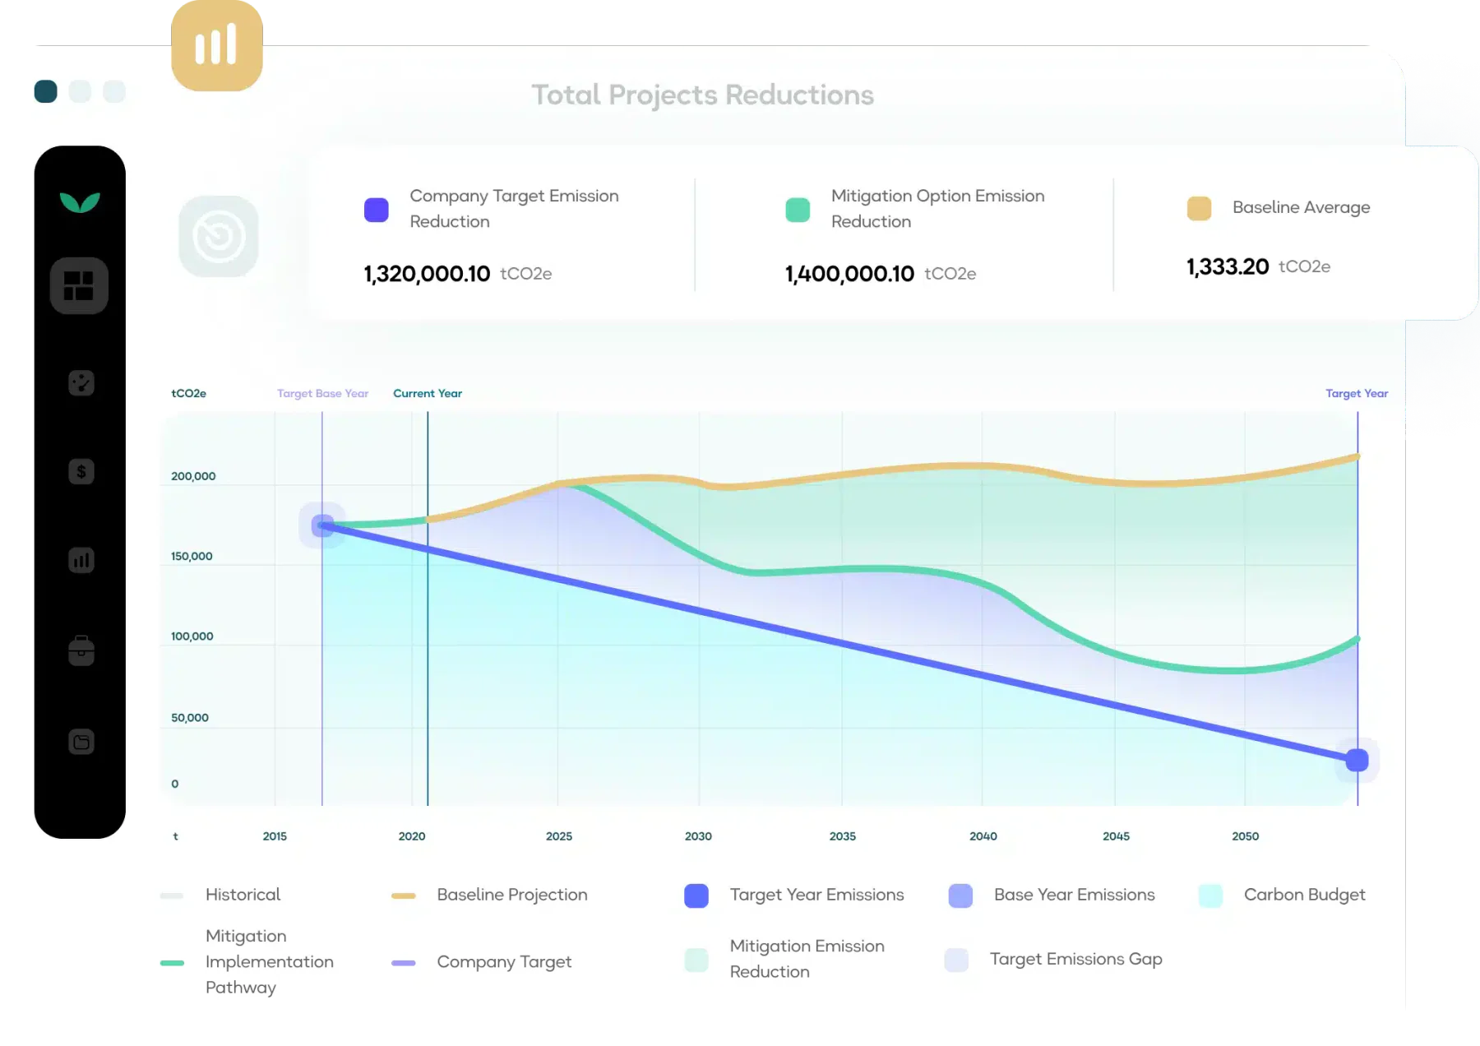
Task: Open the folder icon at sidebar bottom
Action: pyautogui.click(x=81, y=742)
